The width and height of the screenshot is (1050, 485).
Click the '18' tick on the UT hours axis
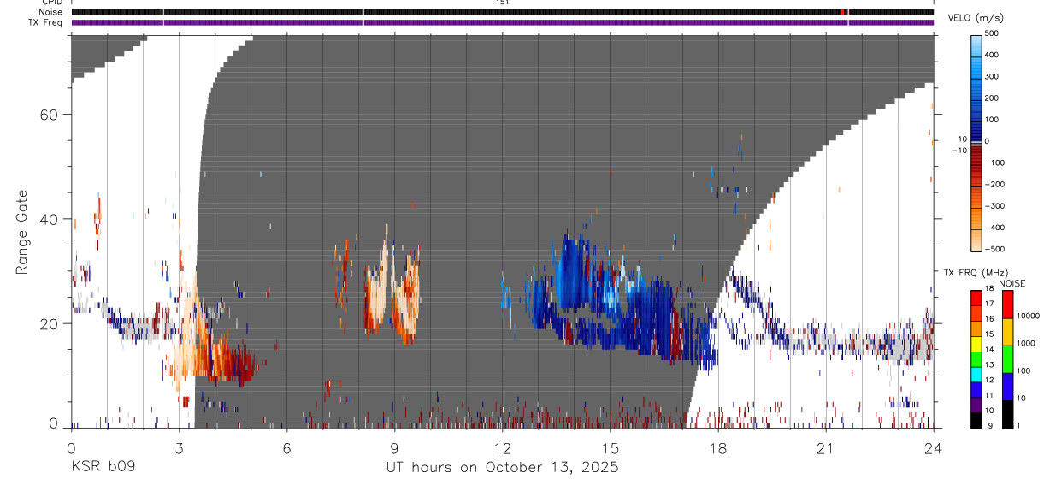click(x=717, y=447)
